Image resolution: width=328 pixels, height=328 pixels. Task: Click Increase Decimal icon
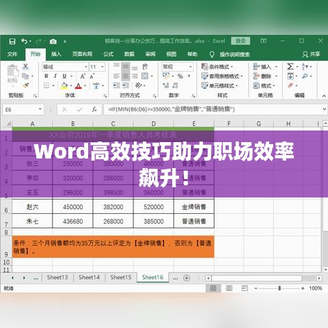[x=166, y=85]
